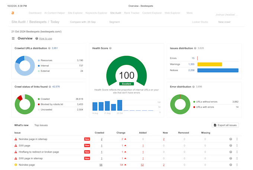Click the Noindex page in sitemap issue
253x170 pixels.
click(x=33, y=139)
